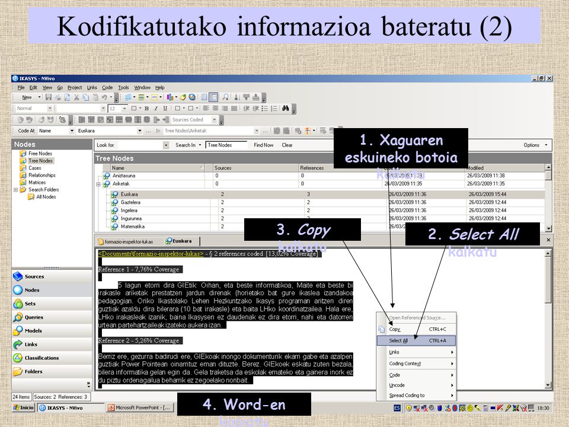Image resolution: width=569 pixels, height=427 pixels.
Task: Open the Uncode submenu
Action: (416, 385)
